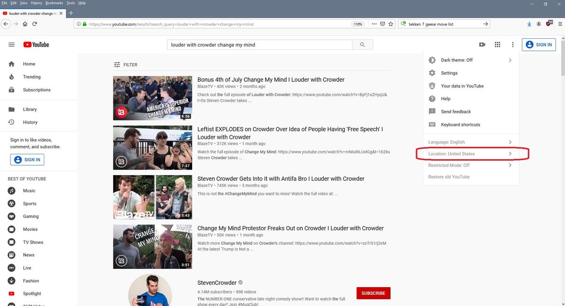Screen dimensions: 565x306
Task: Click the zoom level 110% indicator
Action: 358,24
